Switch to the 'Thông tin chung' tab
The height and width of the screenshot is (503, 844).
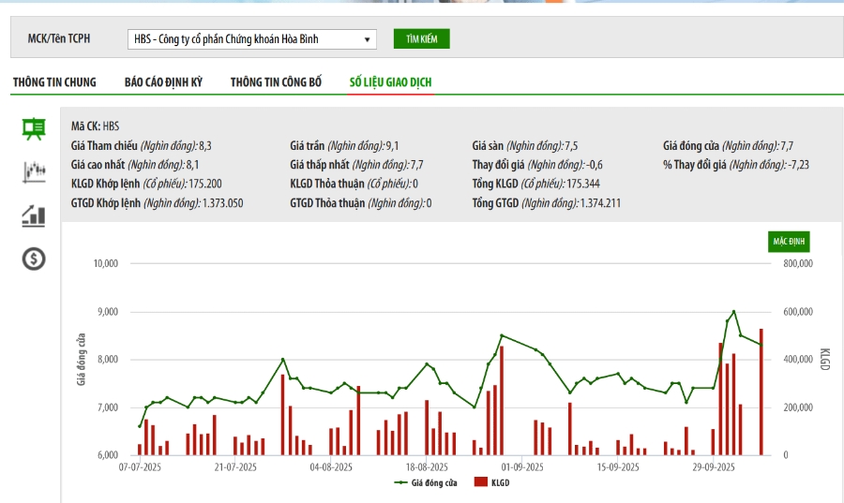pos(54,82)
